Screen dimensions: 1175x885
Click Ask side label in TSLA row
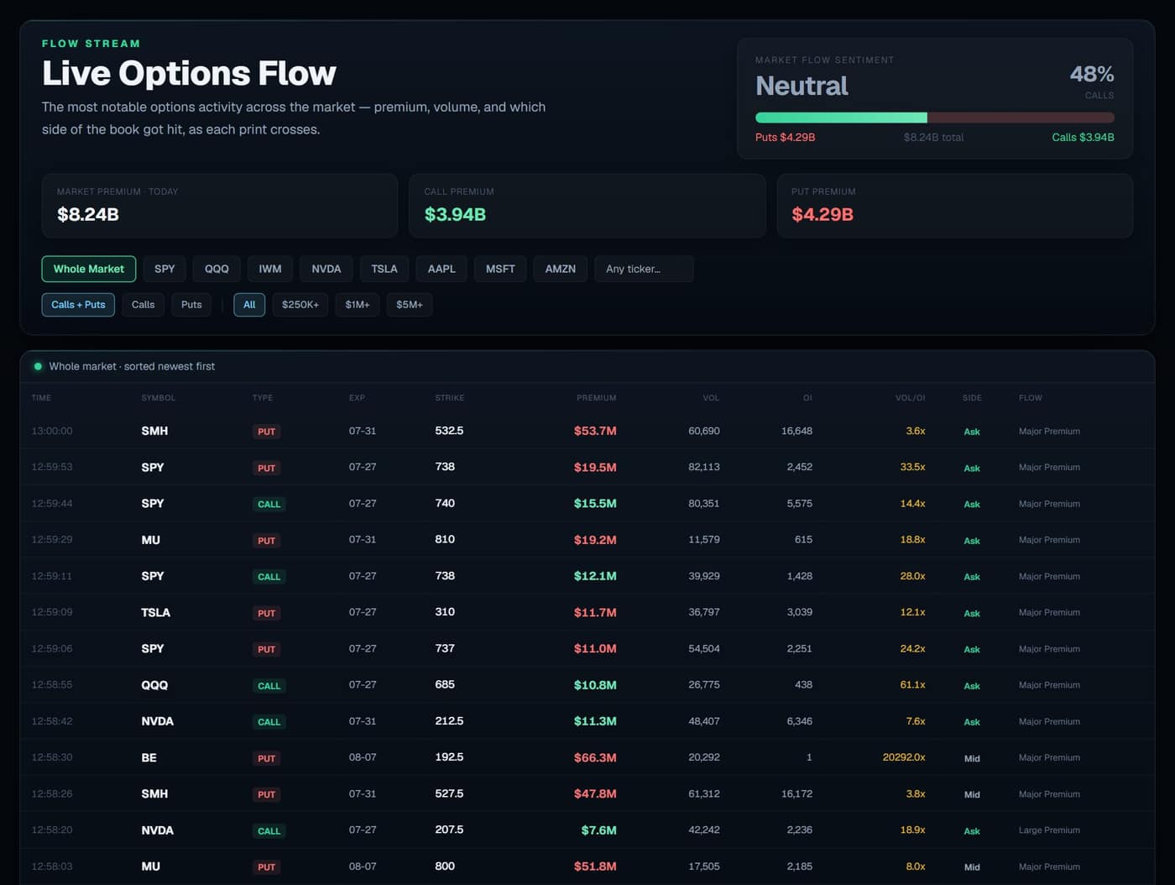[x=972, y=613]
